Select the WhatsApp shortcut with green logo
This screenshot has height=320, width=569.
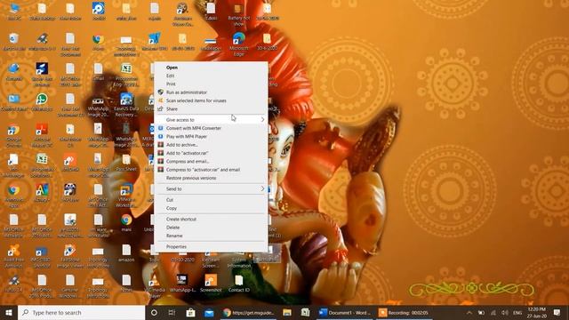(42, 102)
